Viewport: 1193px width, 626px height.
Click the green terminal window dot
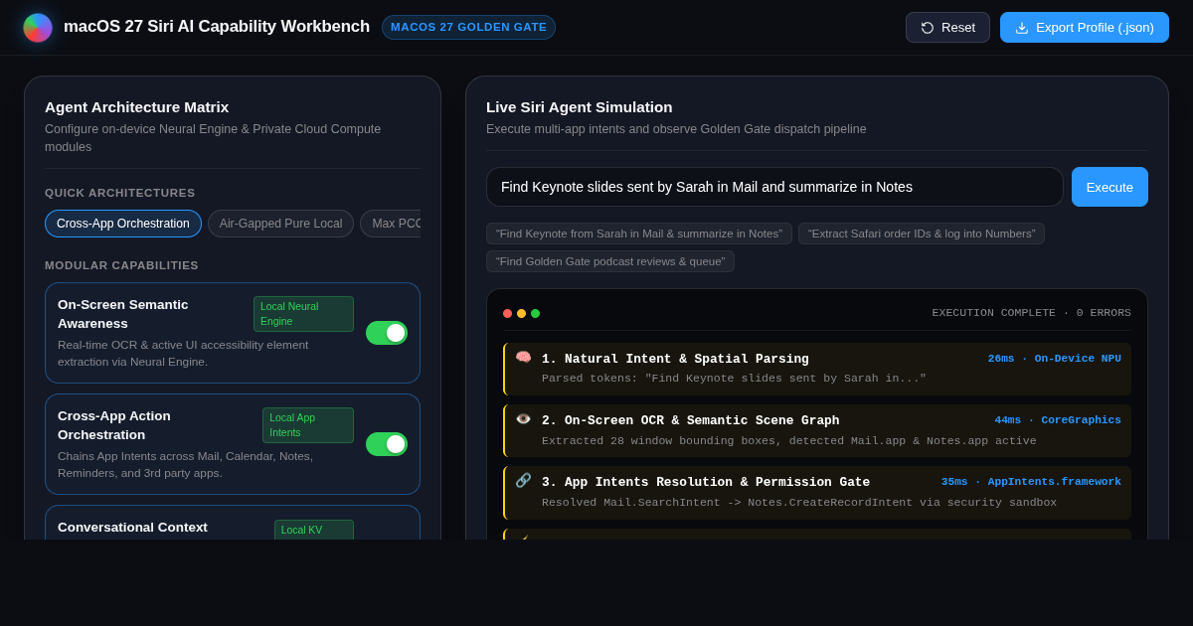[535, 313]
